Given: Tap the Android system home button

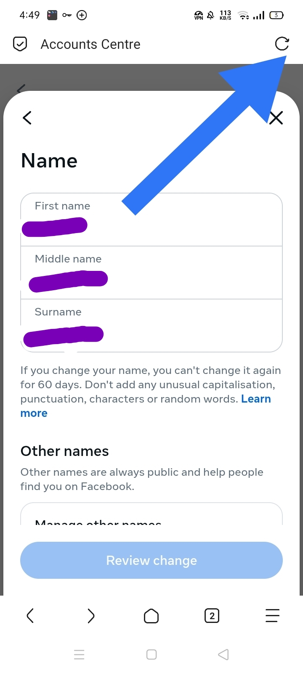Looking at the screenshot, I should click(x=151, y=654).
